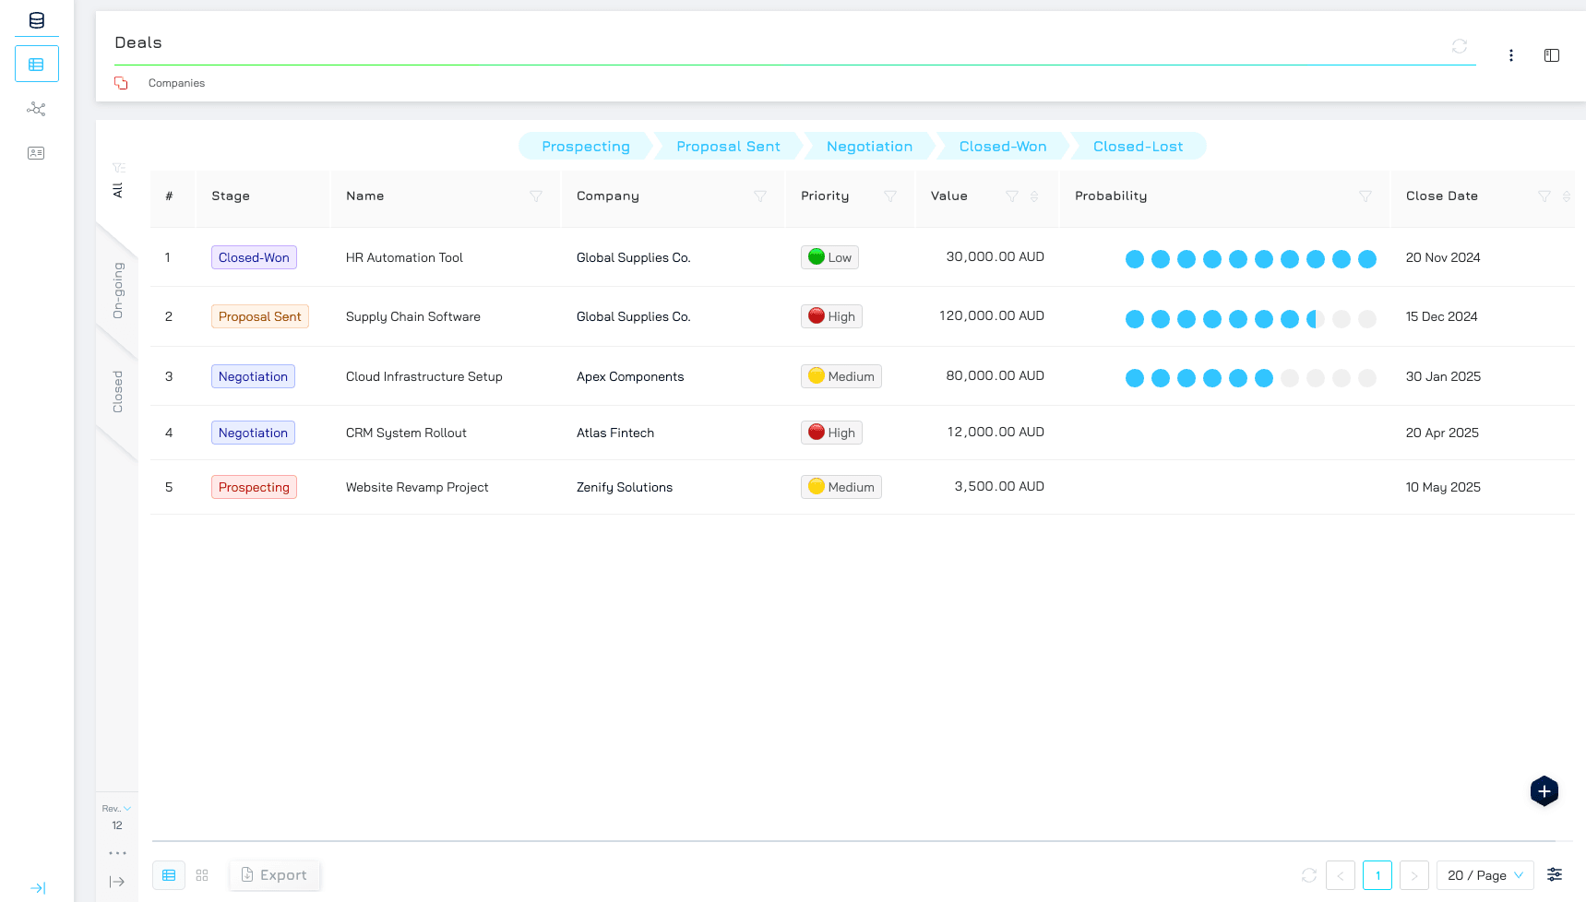Image resolution: width=1586 pixels, height=902 pixels.
Task: Switch to card grid view
Action: point(202,875)
